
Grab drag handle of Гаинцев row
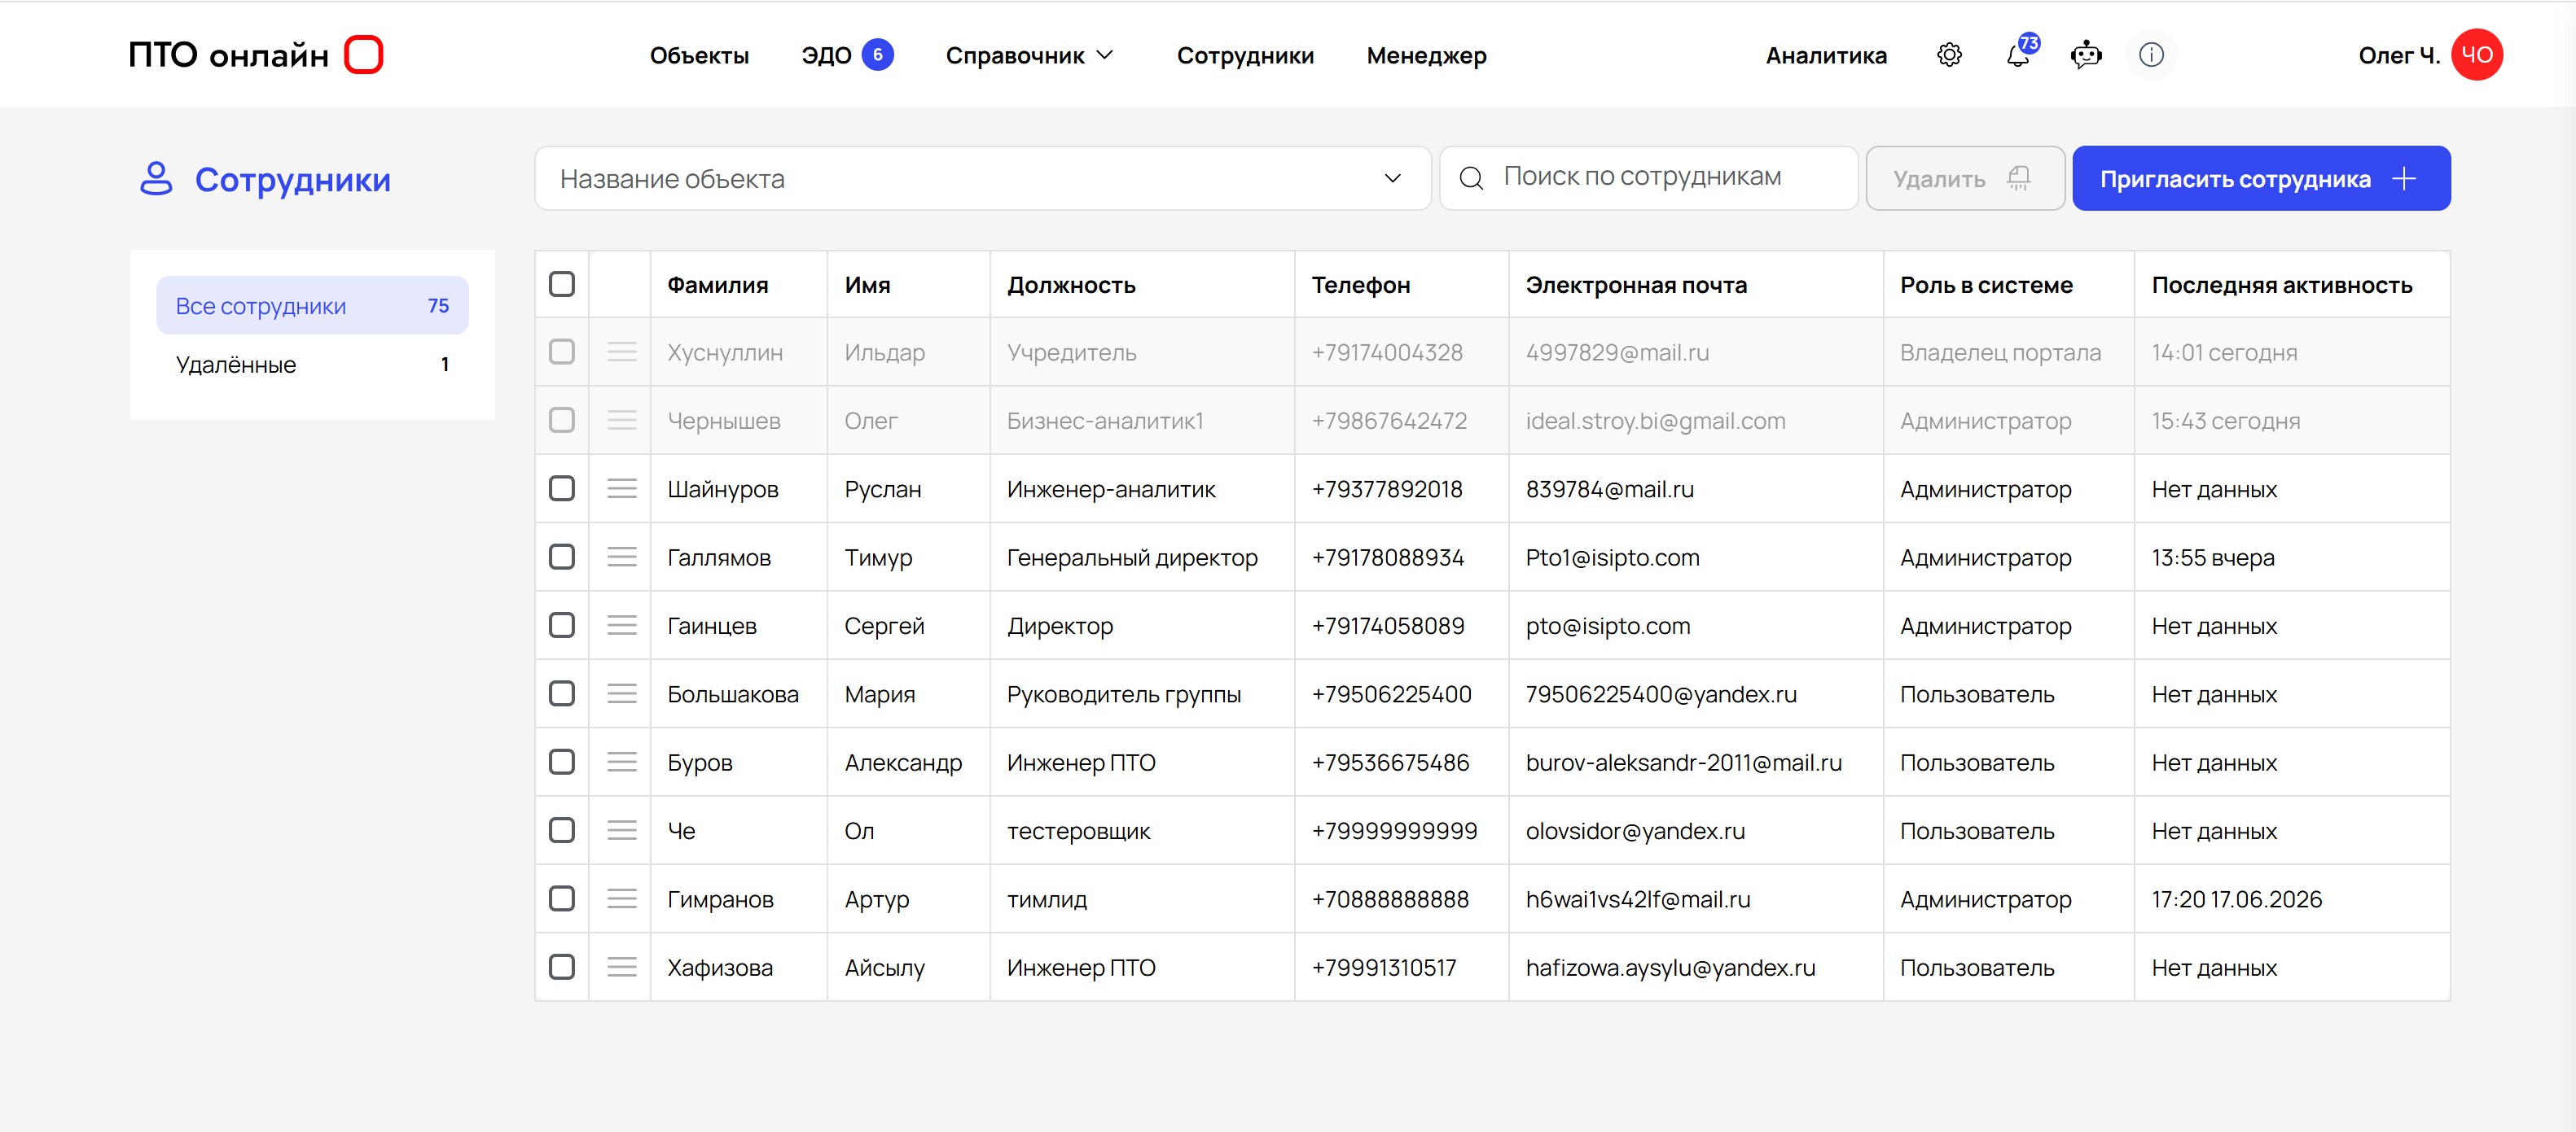(x=622, y=626)
